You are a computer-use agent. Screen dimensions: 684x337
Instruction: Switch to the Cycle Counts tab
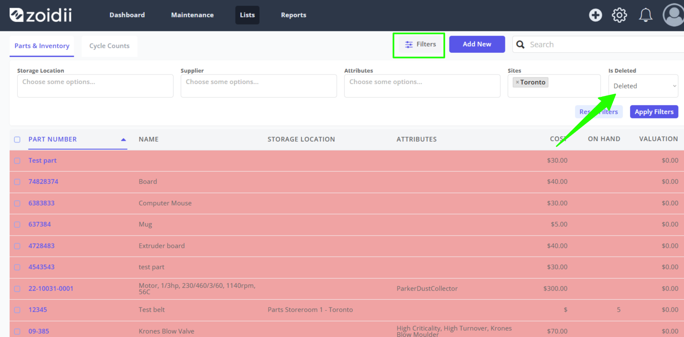pyautogui.click(x=109, y=46)
